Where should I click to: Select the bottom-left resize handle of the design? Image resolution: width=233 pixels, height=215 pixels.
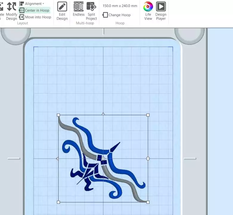(x=58, y=202)
